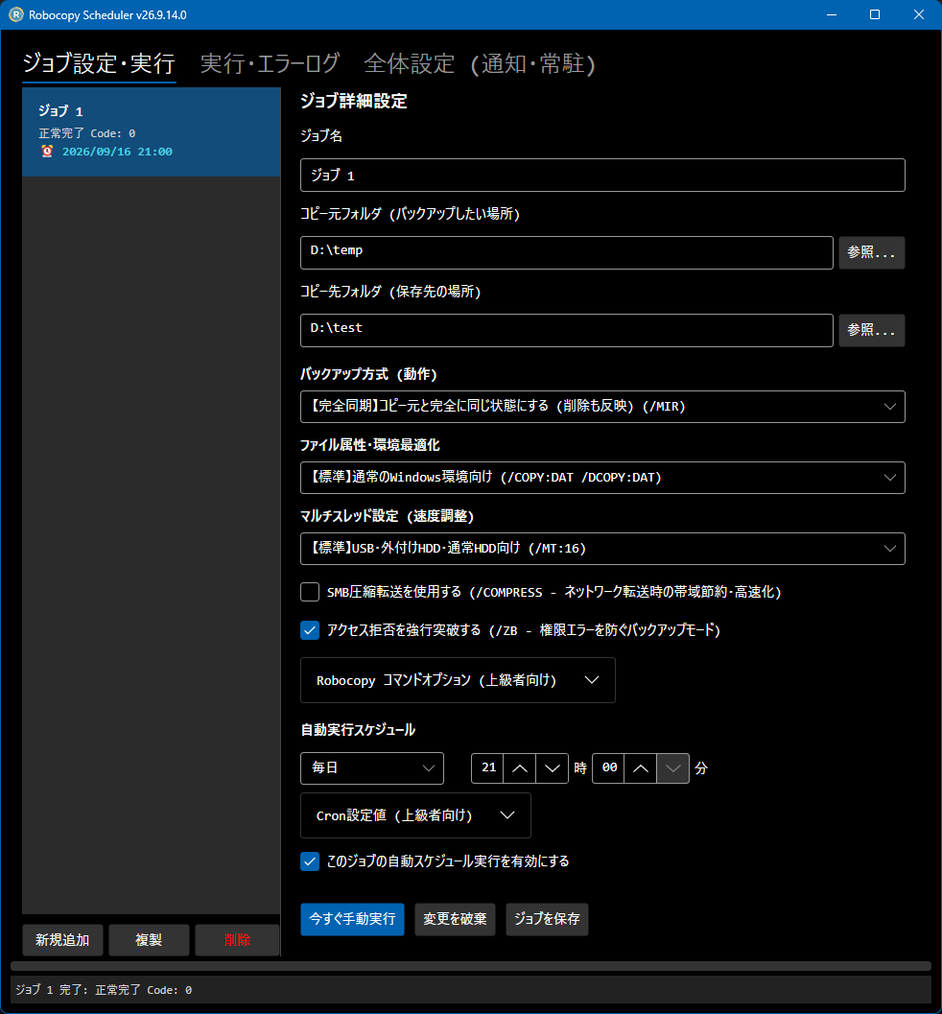Click the 変更を破棄 button
The image size is (942, 1014).
tap(455, 920)
